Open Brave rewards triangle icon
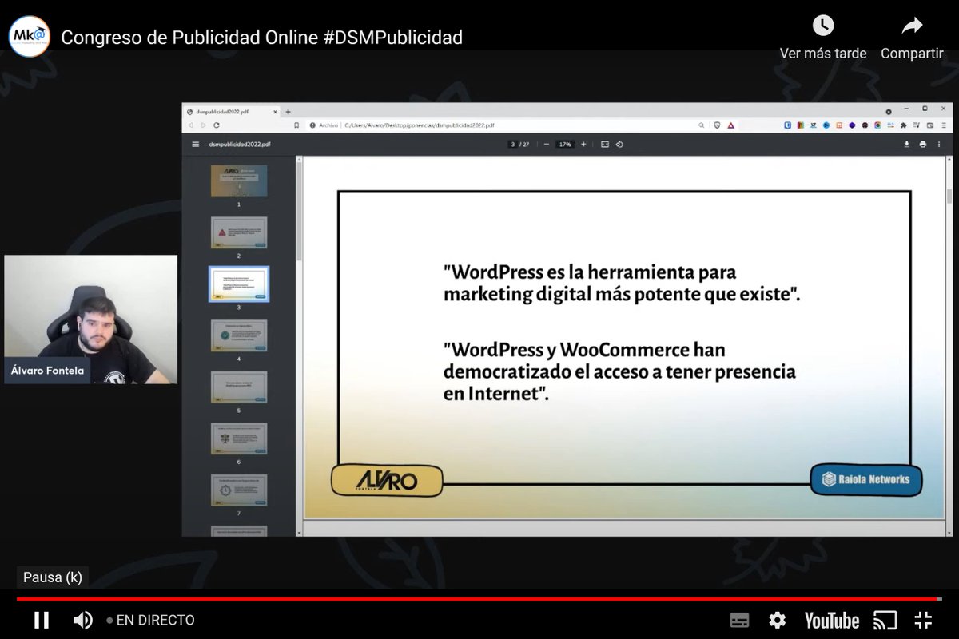959x639 pixels. 731,125
